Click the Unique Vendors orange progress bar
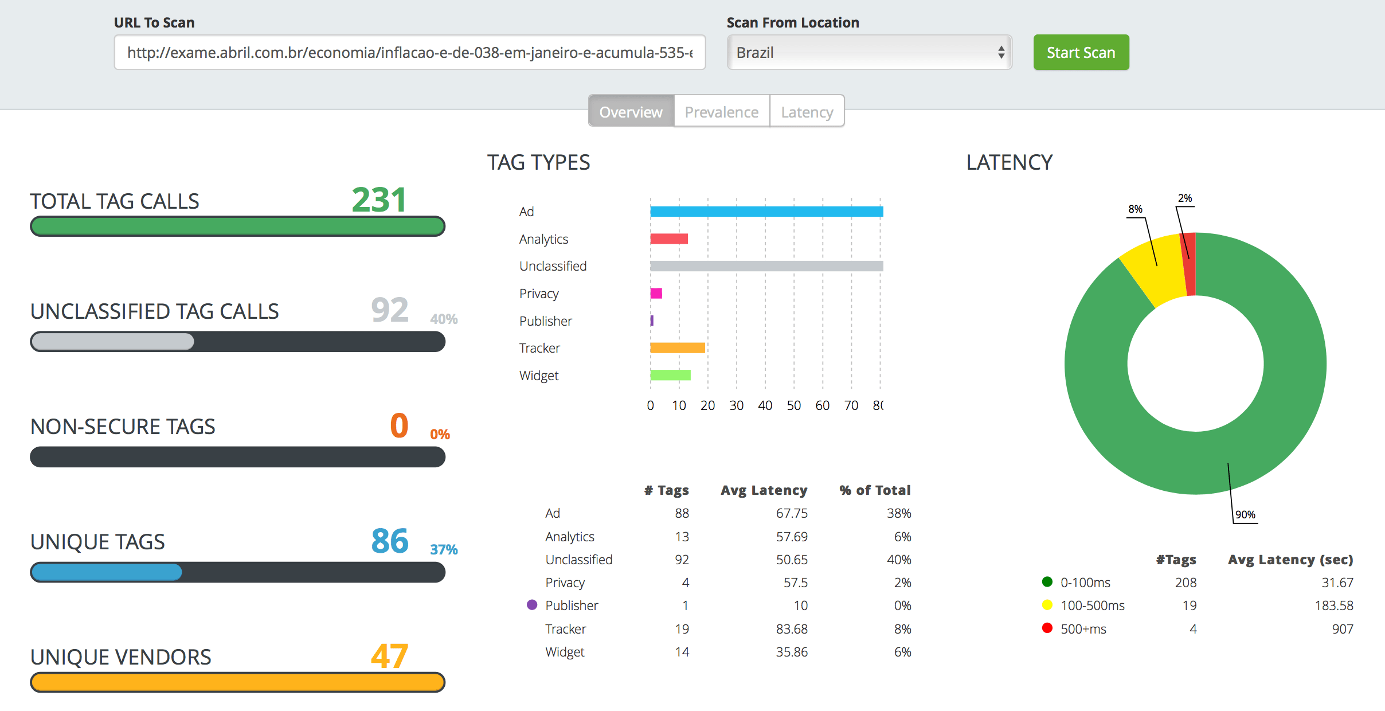The height and width of the screenshot is (711, 1385). pos(237,682)
